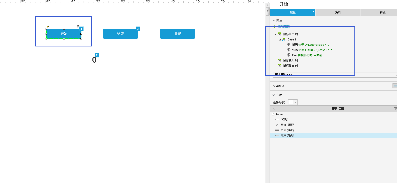Collapse the 鼠标单击时 event triangle
The height and width of the screenshot is (183, 397).
[x=275, y=34]
